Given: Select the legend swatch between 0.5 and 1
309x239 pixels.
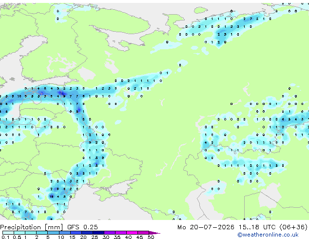Looking at the screenshot, I should (19, 233).
